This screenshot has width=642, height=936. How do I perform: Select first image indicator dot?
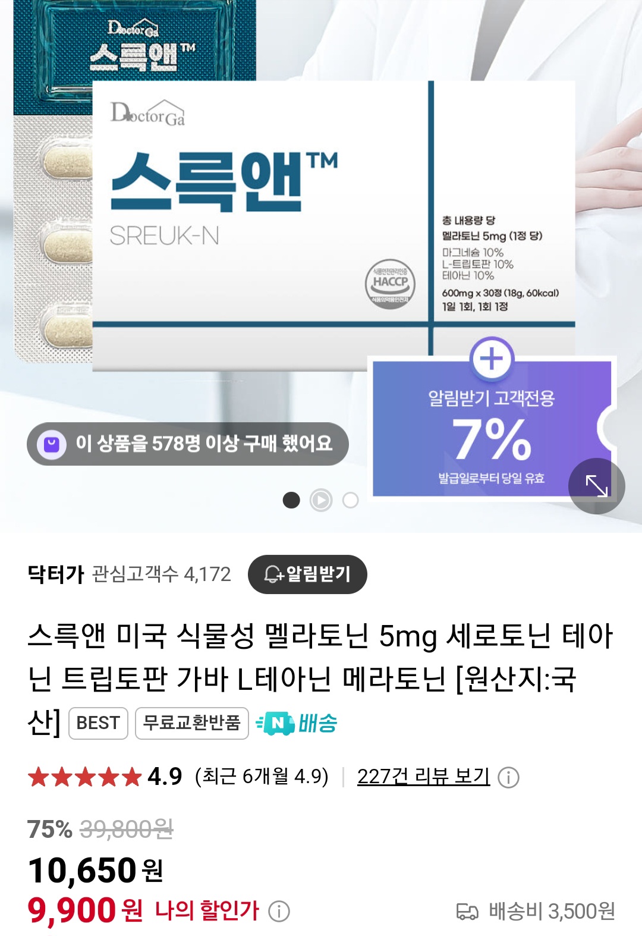click(x=291, y=500)
